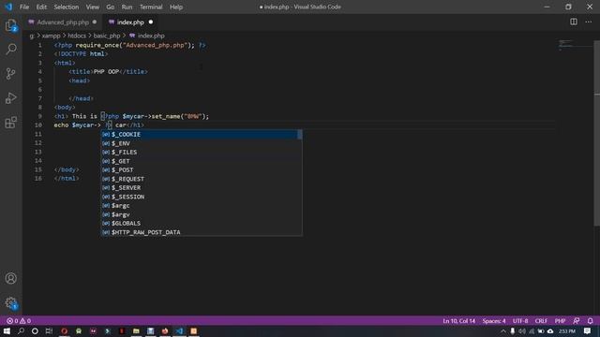Image resolution: width=600 pixels, height=337 pixels.
Task: Click the CRLF end-of-line indicator
Action: click(541, 321)
